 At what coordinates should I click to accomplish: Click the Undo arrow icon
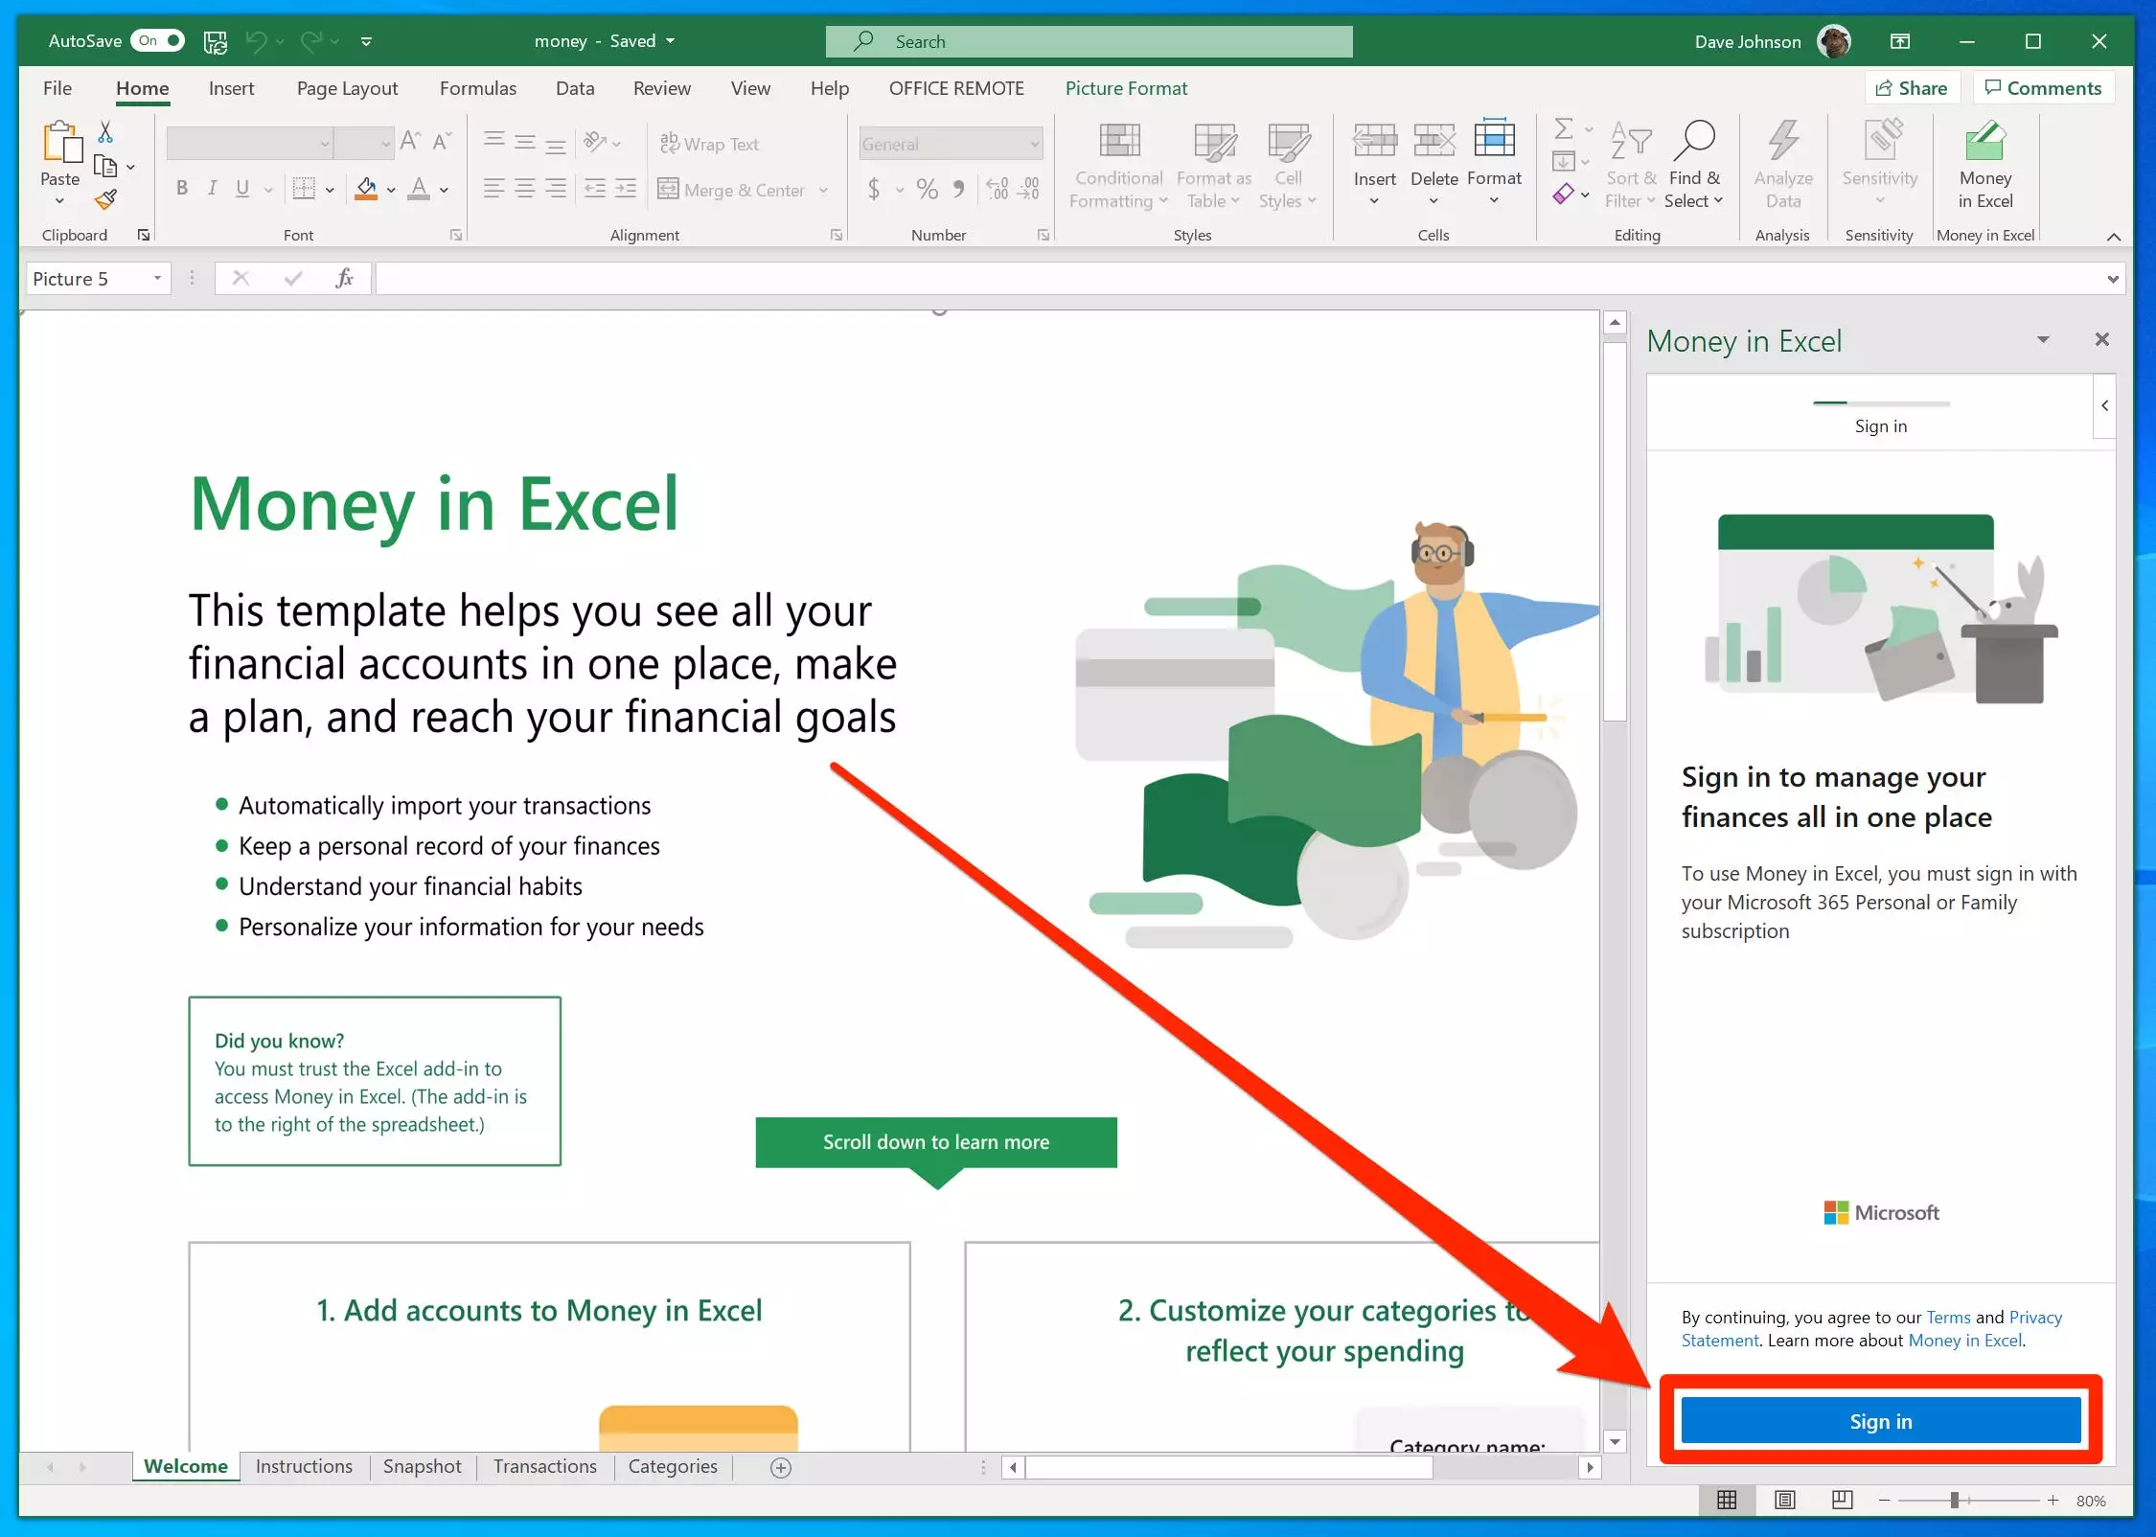(256, 41)
